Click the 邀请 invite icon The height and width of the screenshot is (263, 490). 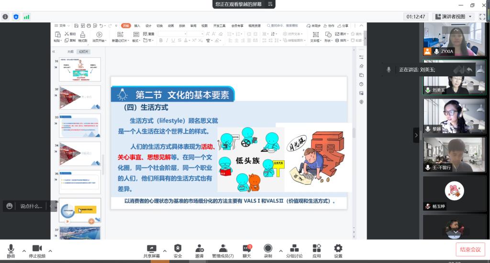coord(199,250)
